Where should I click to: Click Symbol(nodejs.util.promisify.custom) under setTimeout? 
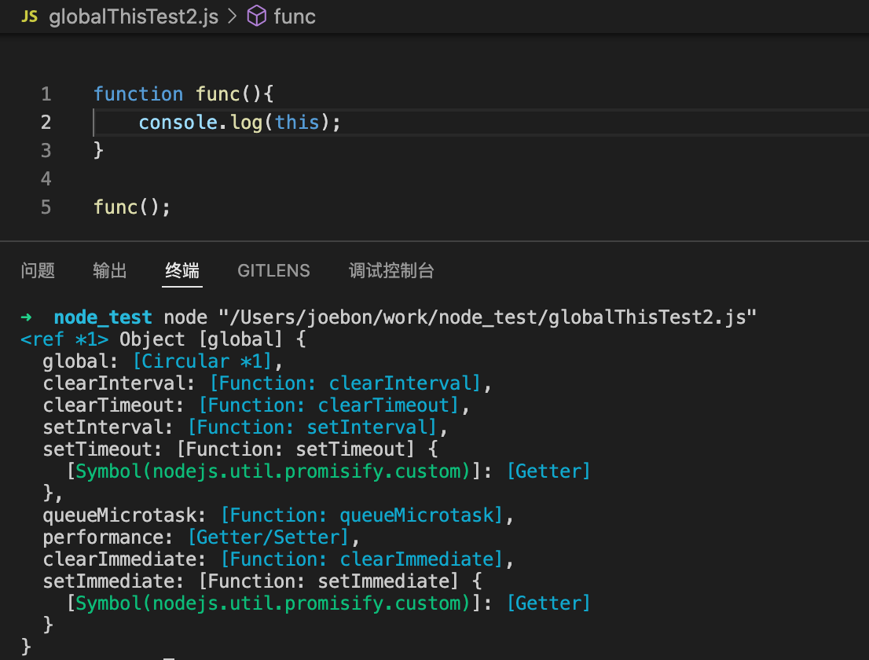pos(273,471)
